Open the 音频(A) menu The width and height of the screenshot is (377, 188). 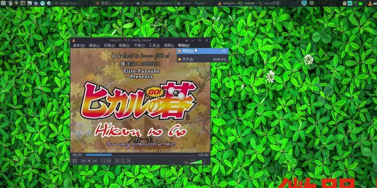pyautogui.click(x=109, y=45)
